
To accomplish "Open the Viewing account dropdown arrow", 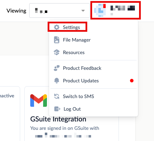I will (x=83, y=10).
